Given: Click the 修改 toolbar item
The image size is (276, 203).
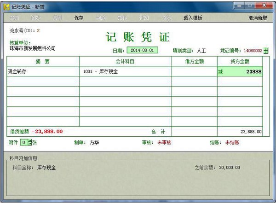Looking at the screenshot, I should [x=36, y=18].
